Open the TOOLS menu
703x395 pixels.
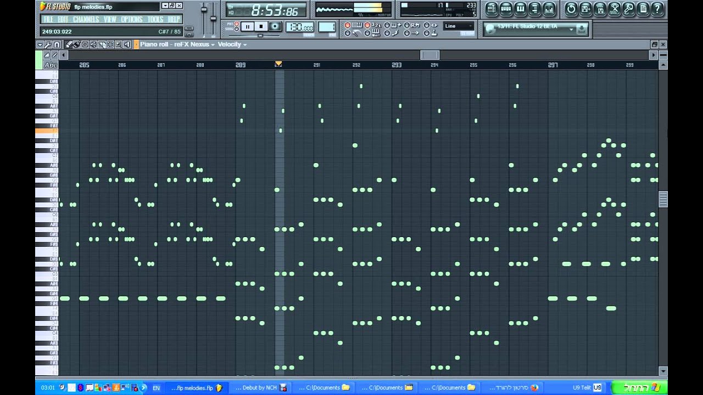pyautogui.click(x=155, y=19)
